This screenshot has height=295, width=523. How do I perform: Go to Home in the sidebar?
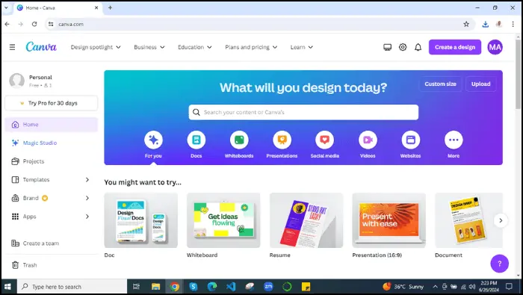tap(52, 124)
